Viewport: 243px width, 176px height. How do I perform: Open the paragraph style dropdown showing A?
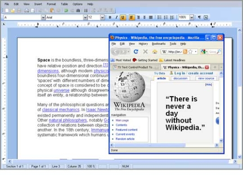pyautogui.click(x=43, y=18)
